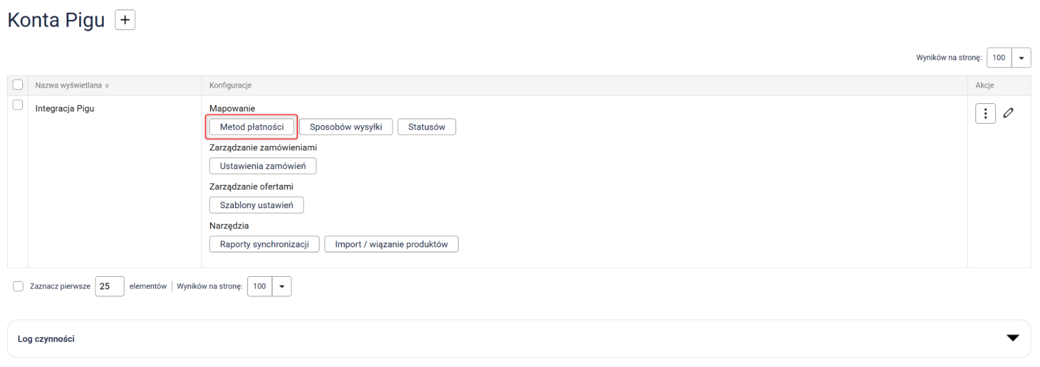This screenshot has width=1040, height=367.
Task: Open Szablony ustawień
Action: tap(256, 205)
